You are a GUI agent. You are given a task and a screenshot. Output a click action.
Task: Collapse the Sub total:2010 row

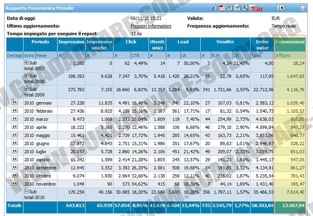(x=26, y=191)
